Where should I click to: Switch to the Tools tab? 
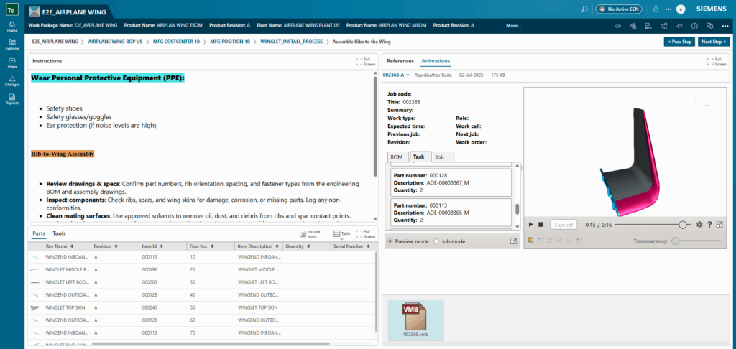coord(59,233)
